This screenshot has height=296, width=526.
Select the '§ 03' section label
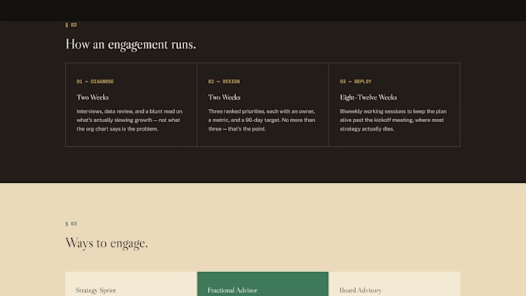pyautogui.click(x=71, y=223)
